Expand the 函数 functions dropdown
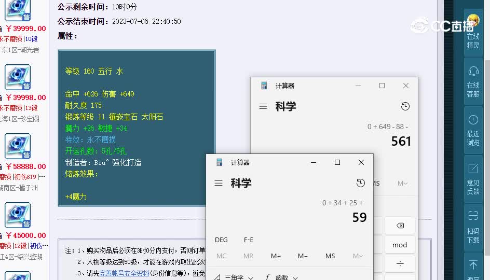Screen dimensions: 490x280 coord(281,277)
